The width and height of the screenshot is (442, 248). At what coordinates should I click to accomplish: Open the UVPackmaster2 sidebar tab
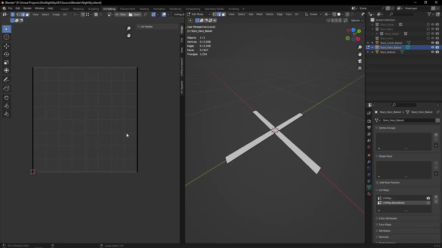[x=182, y=67]
